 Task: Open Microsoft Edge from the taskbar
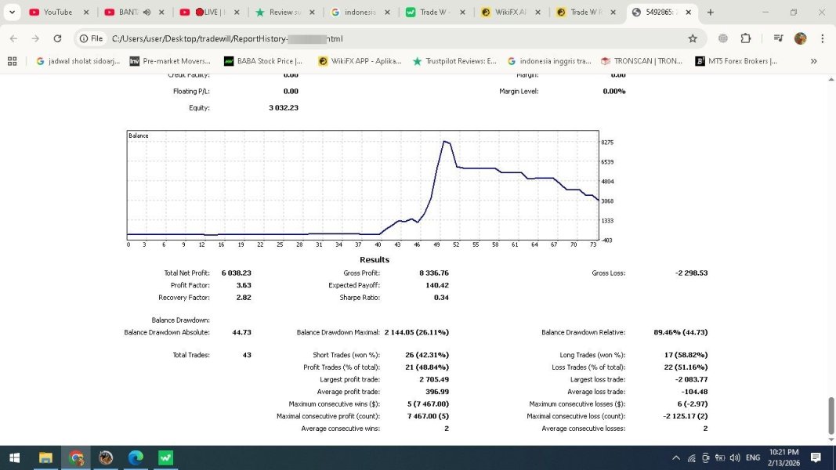tap(136, 457)
